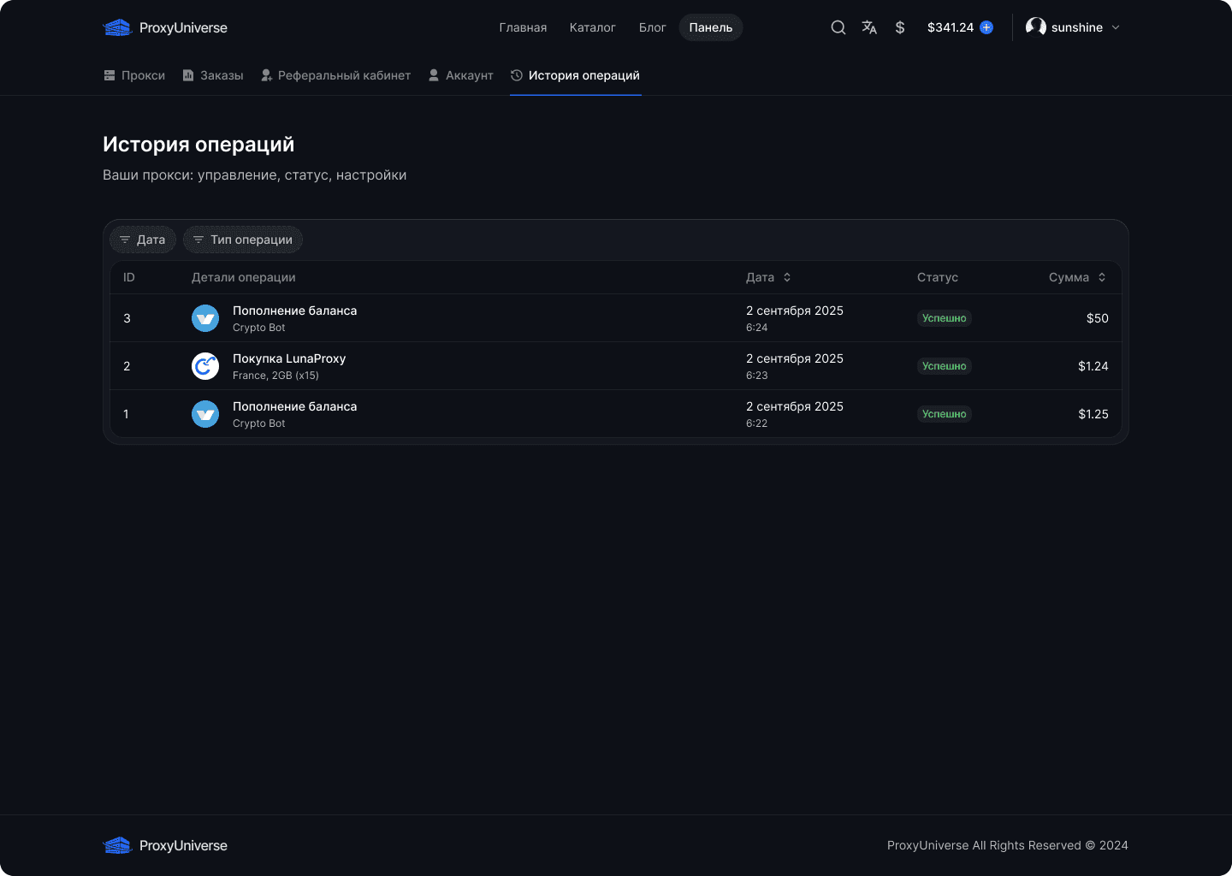Click the dollar currency icon
Screen dimensions: 1232x876
(900, 27)
